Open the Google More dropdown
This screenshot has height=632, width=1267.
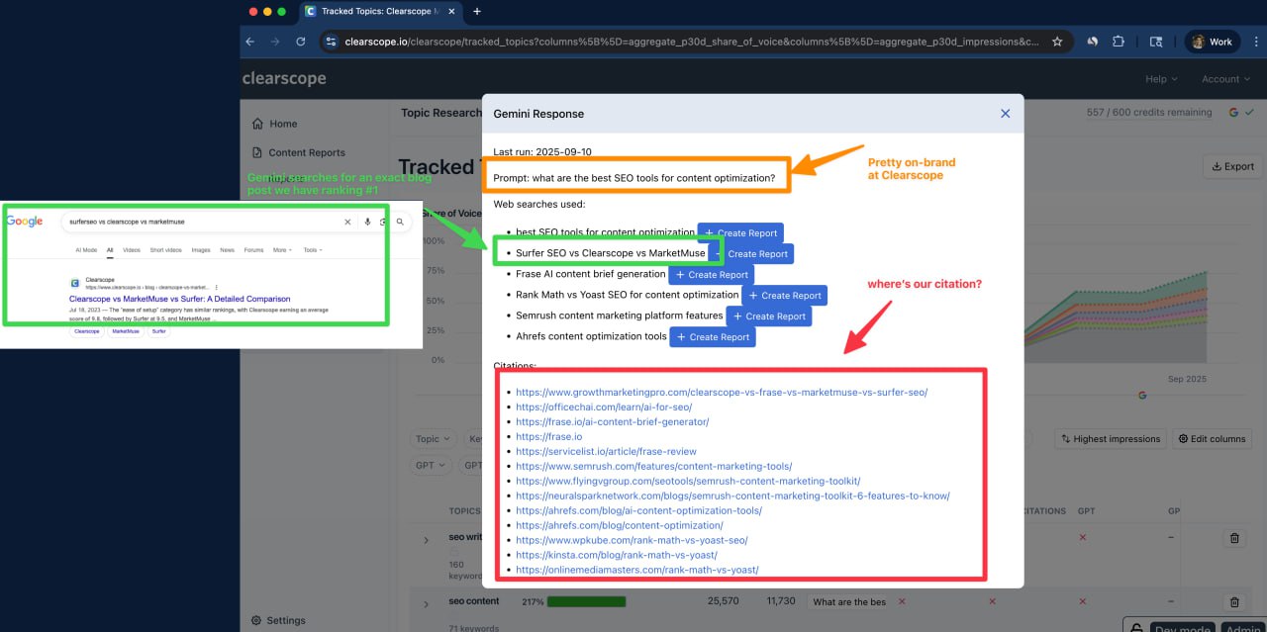282,250
